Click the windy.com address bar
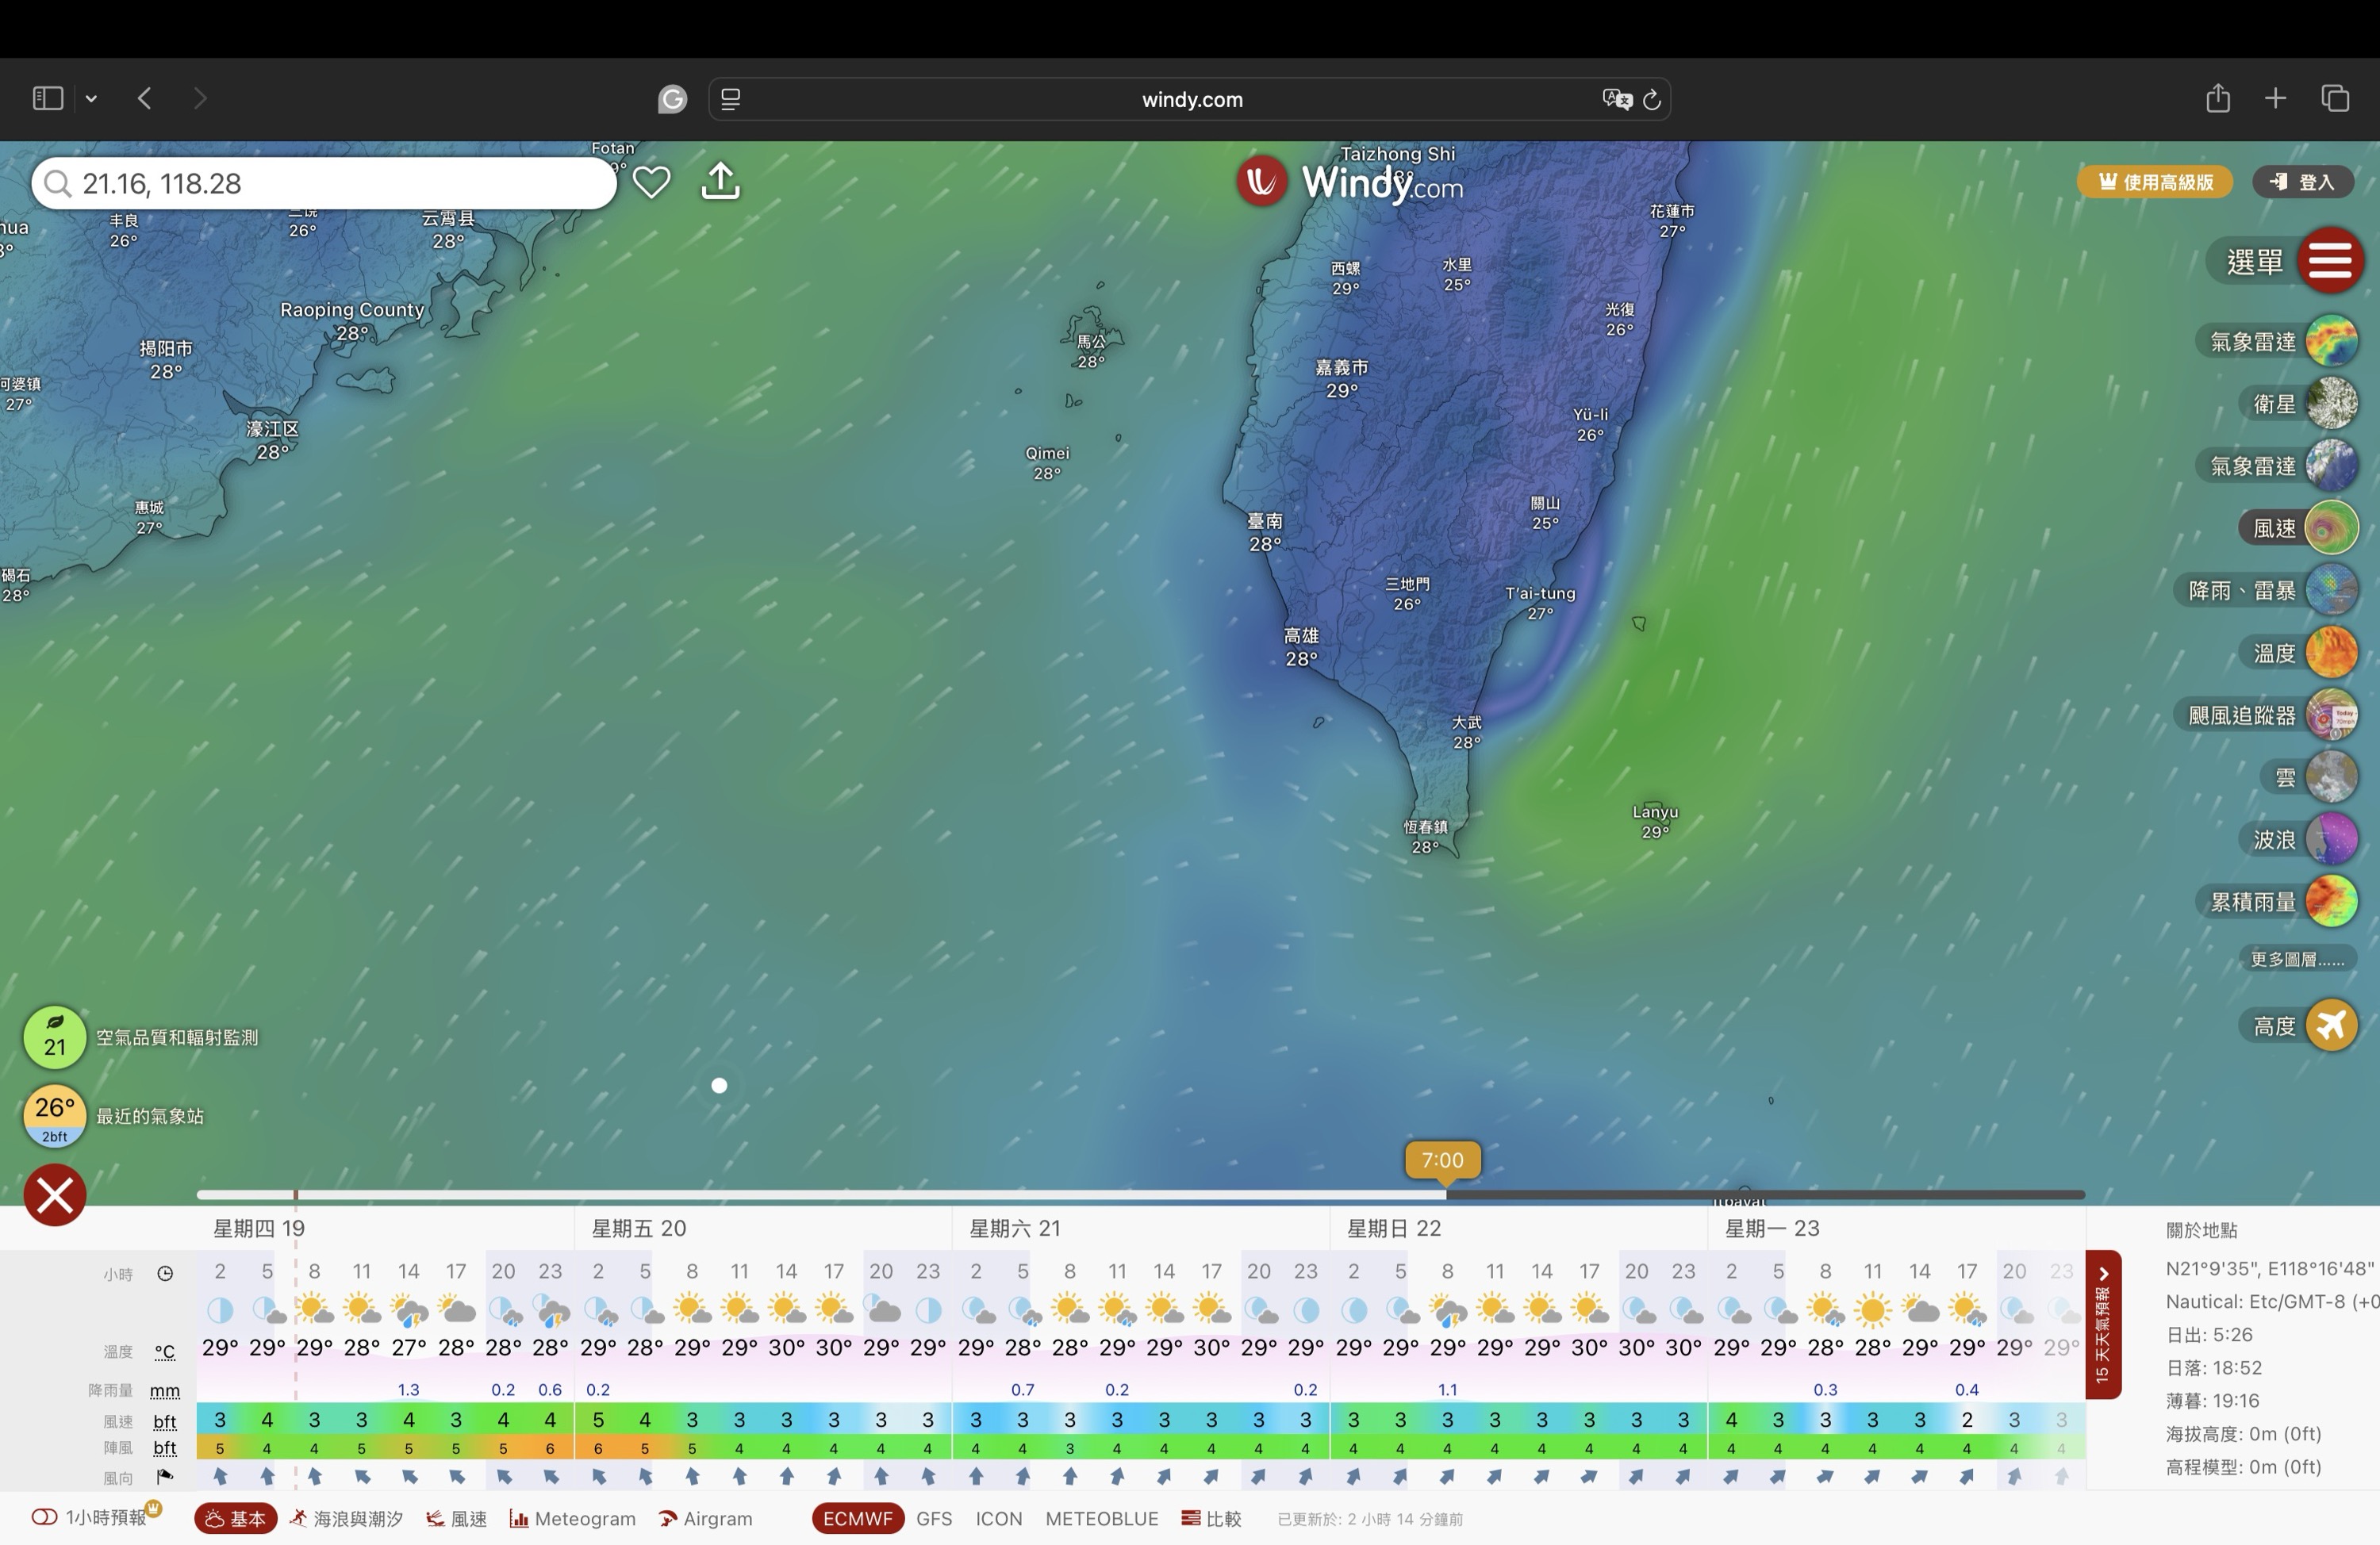 point(1190,99)
